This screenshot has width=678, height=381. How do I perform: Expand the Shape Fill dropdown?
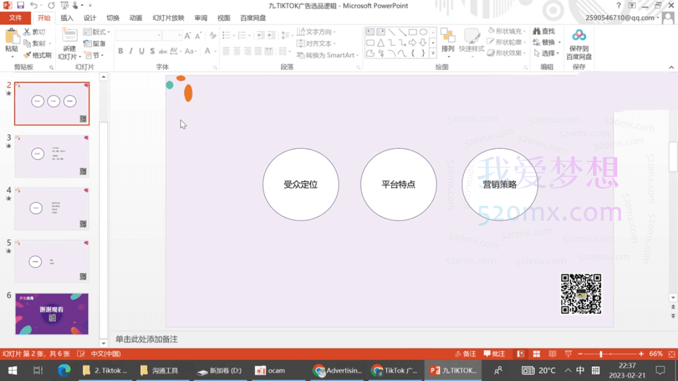click(x=524, y=31)
